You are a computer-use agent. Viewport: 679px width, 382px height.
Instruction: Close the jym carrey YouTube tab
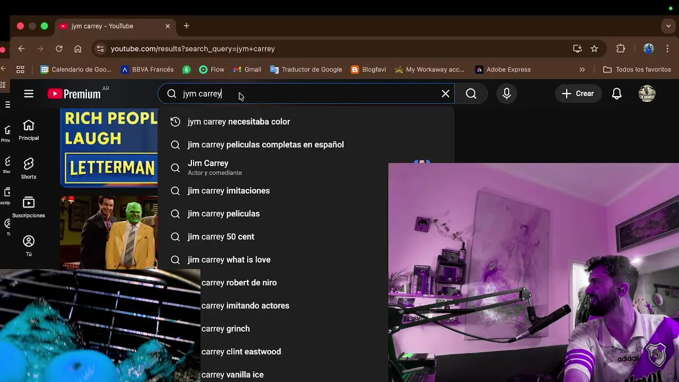[x=168, y=26]
